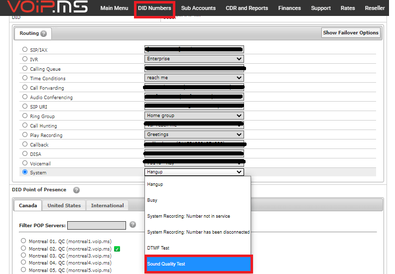Viewport: 395px width, 274px height.
Task: Select Ring Group radio button
Action: click(25, 116)
